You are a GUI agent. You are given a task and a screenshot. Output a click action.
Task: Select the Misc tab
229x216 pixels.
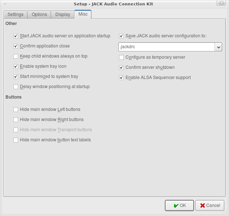pos(83,14)
